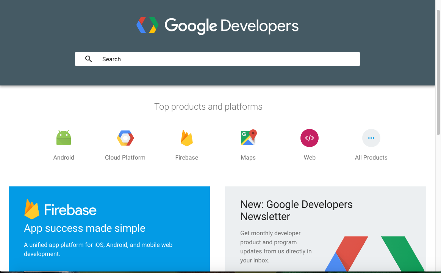Open "App success made simple" Firebase heading

coord(84,228)
